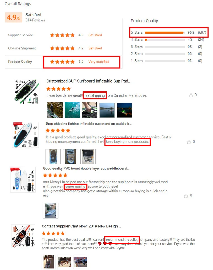This screenshot has height=270, width=213.
Task: Open Customized SUP Surfboard product title
Action: [x=88, y=81]
